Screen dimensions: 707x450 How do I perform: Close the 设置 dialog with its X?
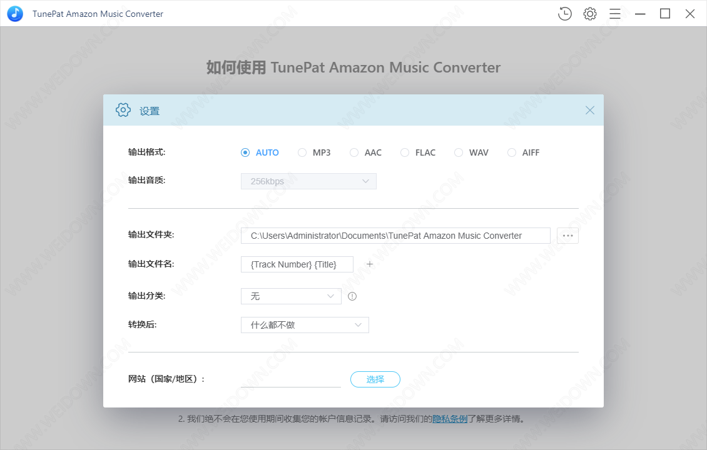(x=590, y=111)
